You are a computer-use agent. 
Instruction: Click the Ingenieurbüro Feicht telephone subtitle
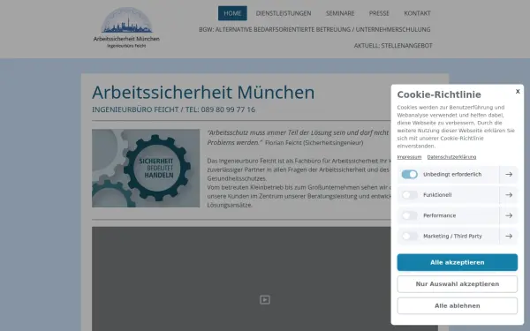(173, 109)
